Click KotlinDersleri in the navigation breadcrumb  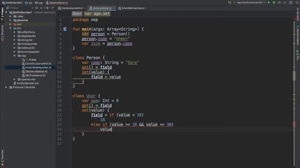[x=12, y=3]
